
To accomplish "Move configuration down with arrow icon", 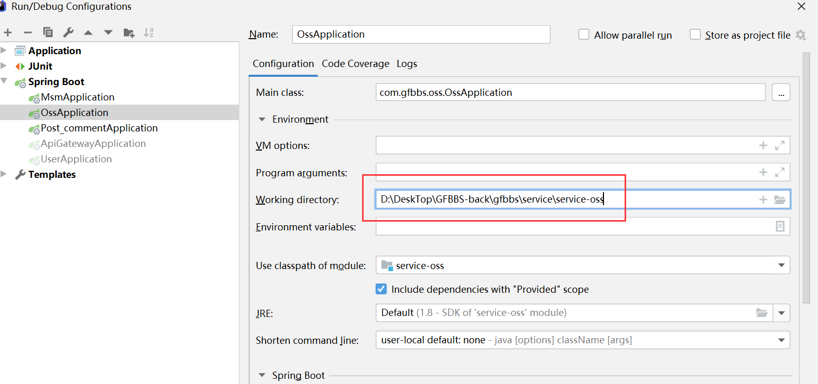I will [x=108, y=32].
